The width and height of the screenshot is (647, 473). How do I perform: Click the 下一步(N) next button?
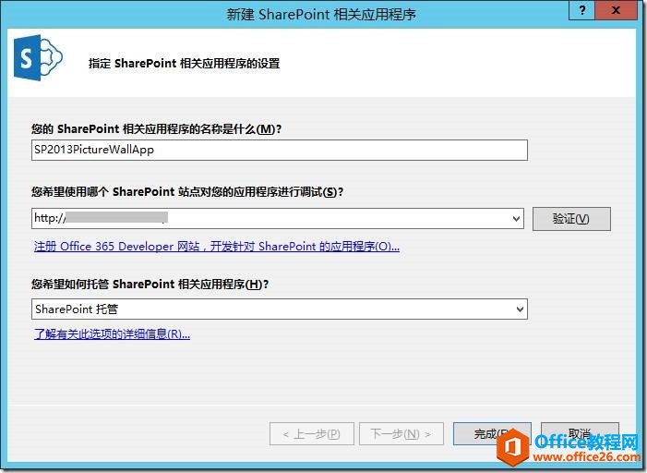401,434
